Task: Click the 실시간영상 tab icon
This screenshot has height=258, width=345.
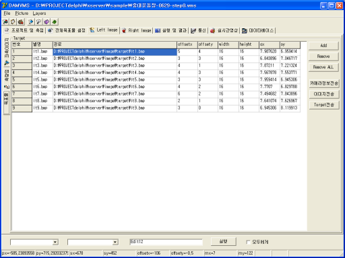Action: coord(213,30)
